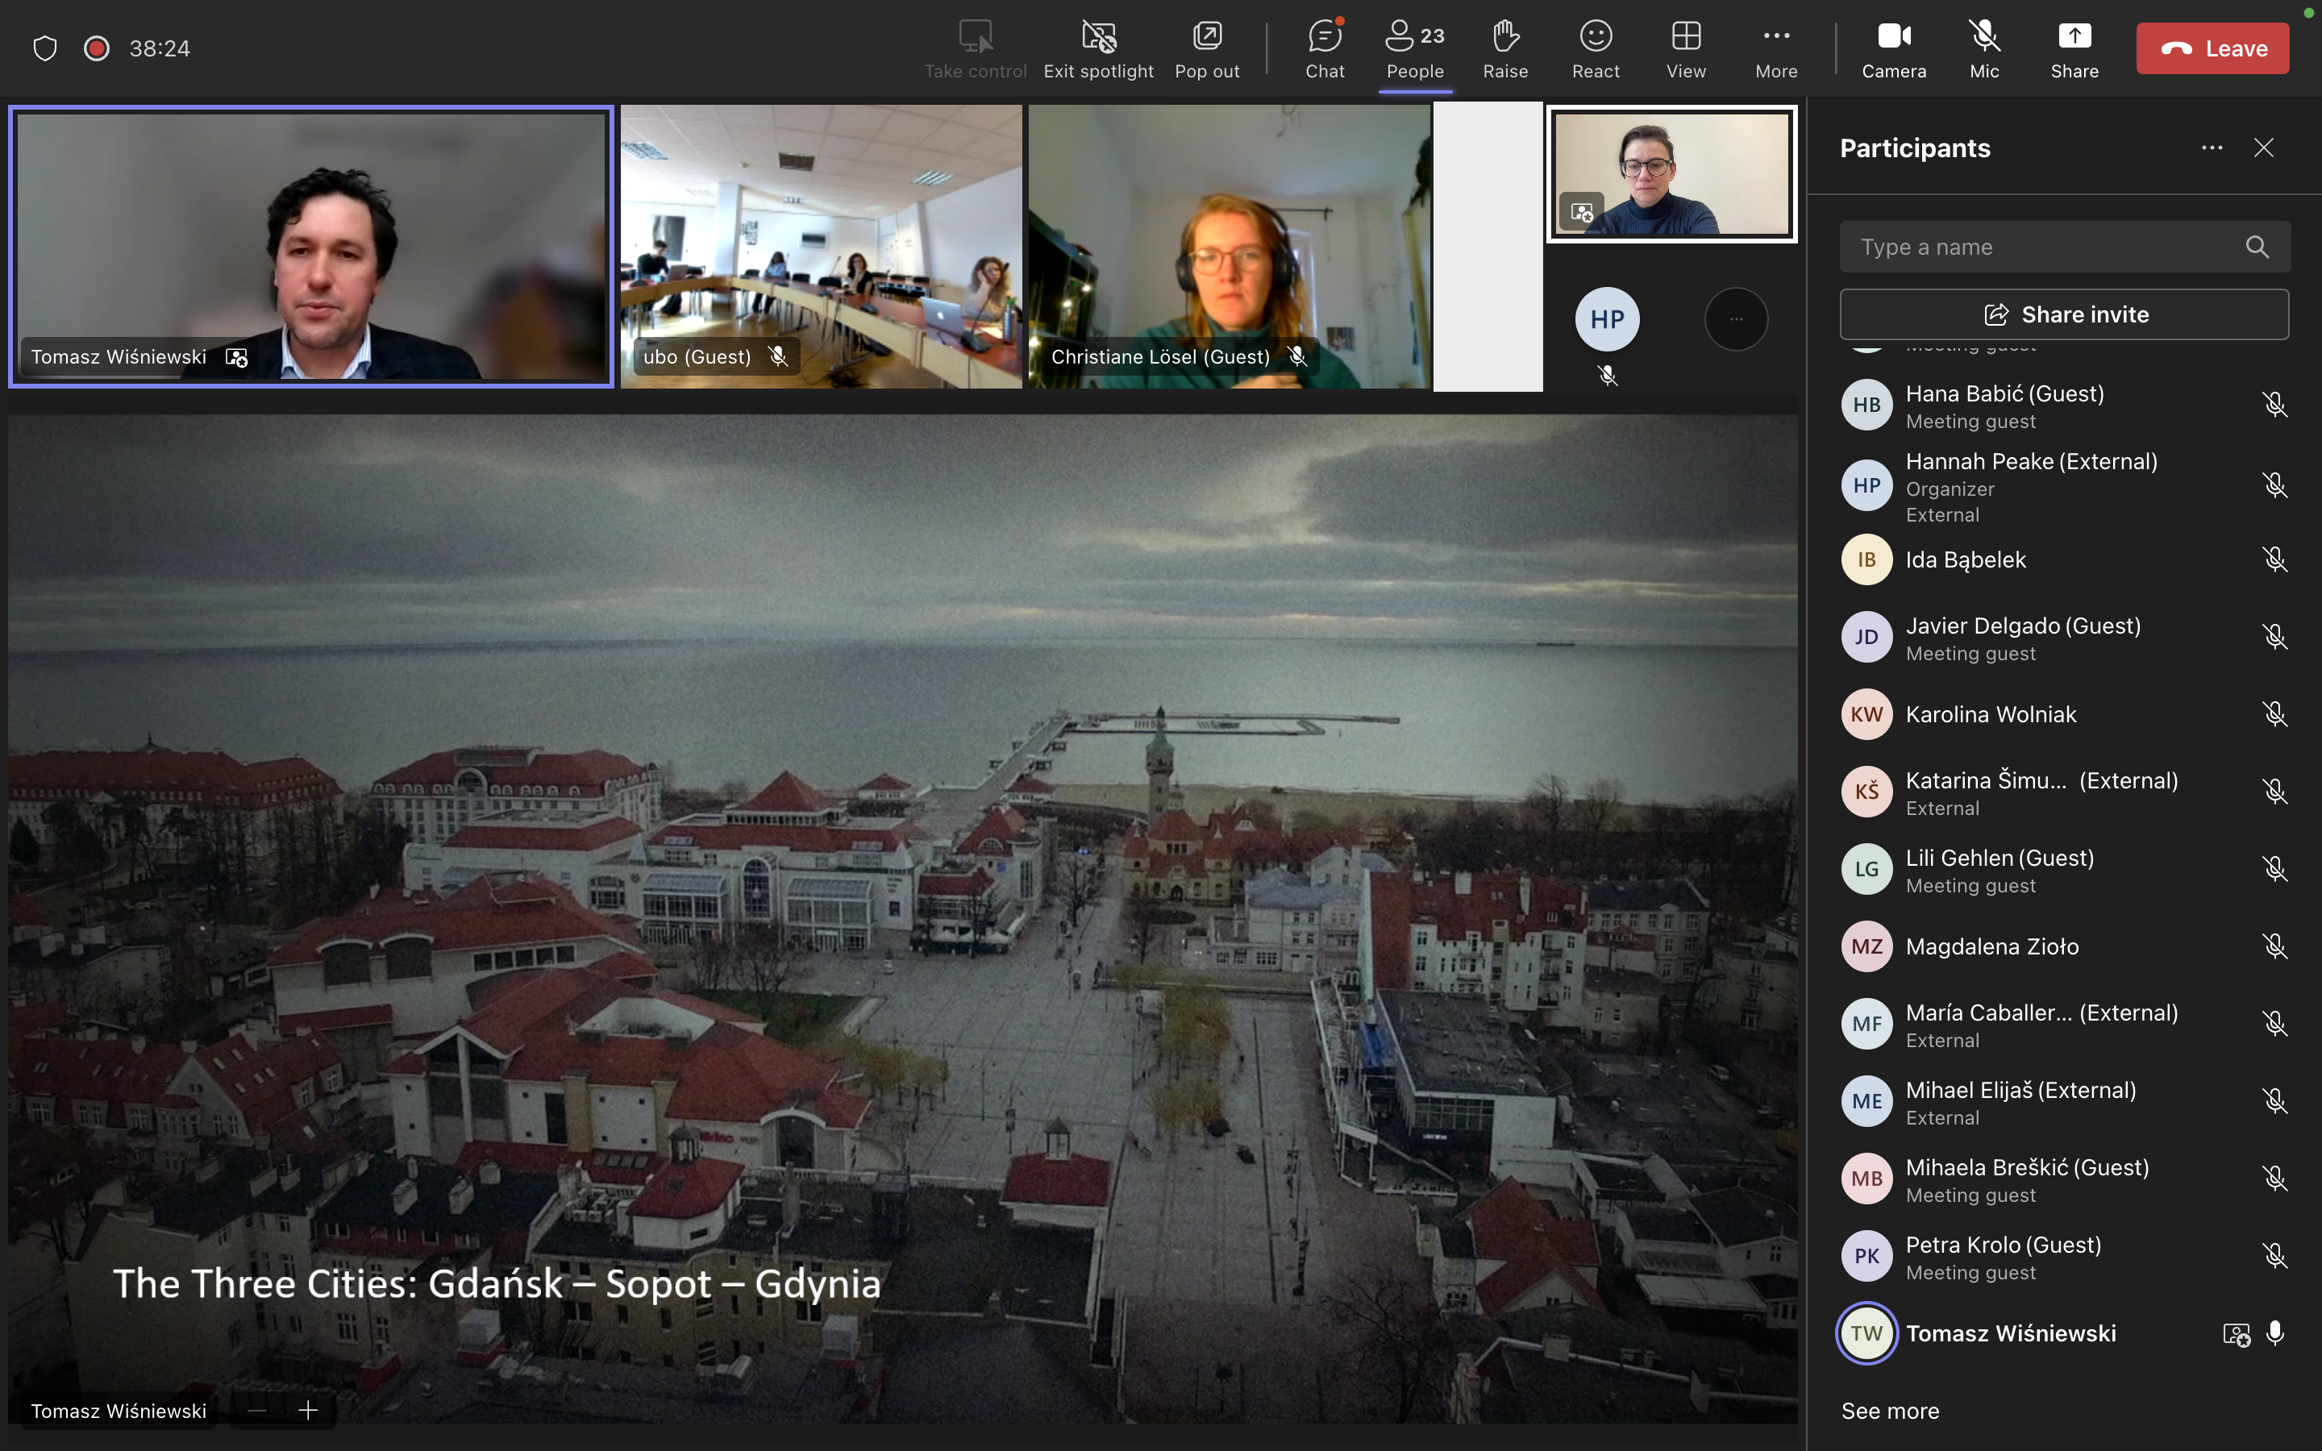Zoom in shared content with plus

click(x=308, y=1410)
